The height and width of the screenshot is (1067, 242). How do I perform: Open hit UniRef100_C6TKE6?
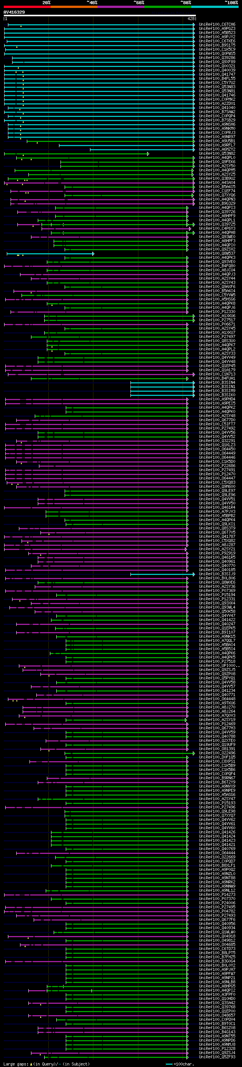(x=217, y=41)
